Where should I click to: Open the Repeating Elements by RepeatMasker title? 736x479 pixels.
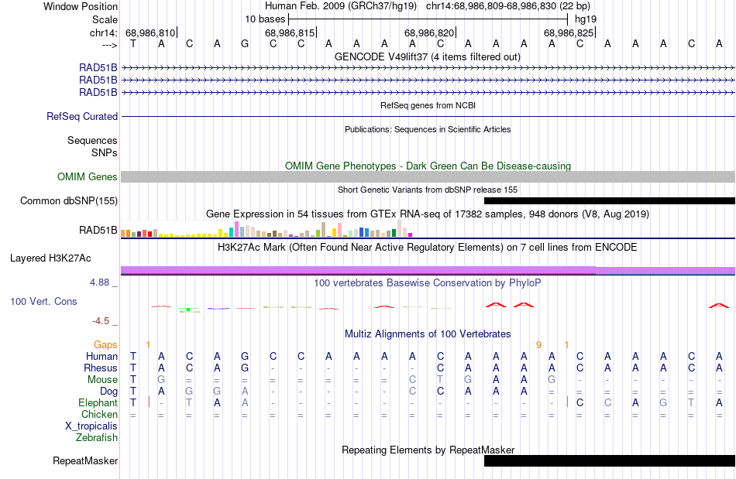click(428, 450)
